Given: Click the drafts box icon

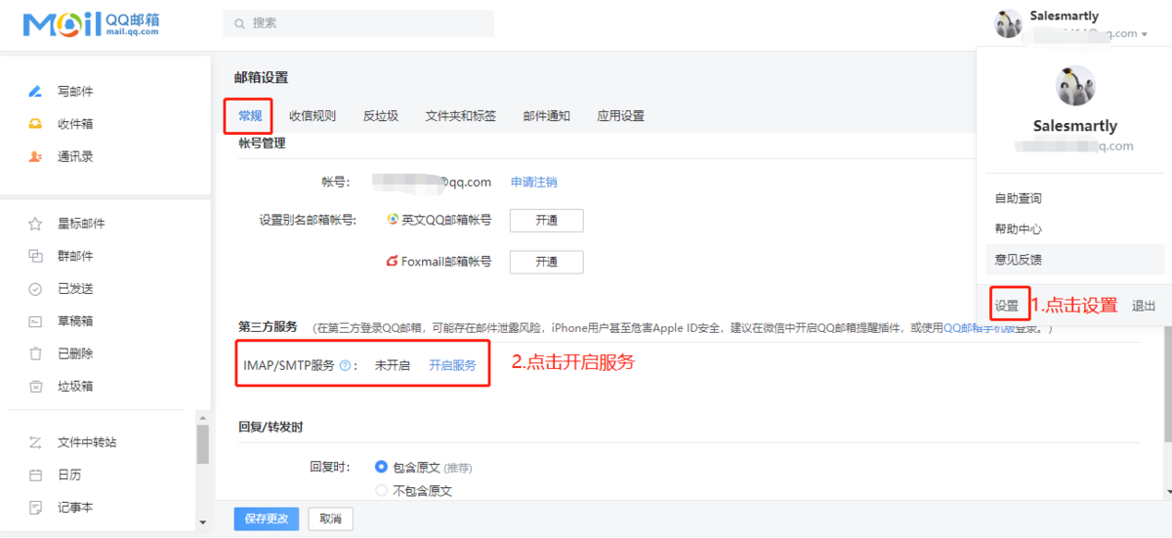Looking at the screenshot, I should pos(35,321).
